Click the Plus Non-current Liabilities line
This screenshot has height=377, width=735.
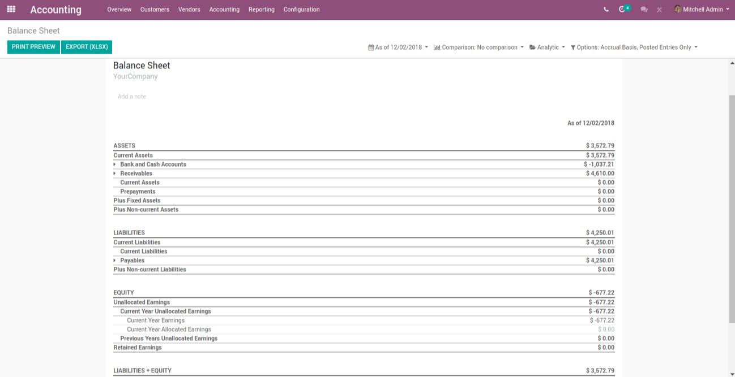(364, 270)
